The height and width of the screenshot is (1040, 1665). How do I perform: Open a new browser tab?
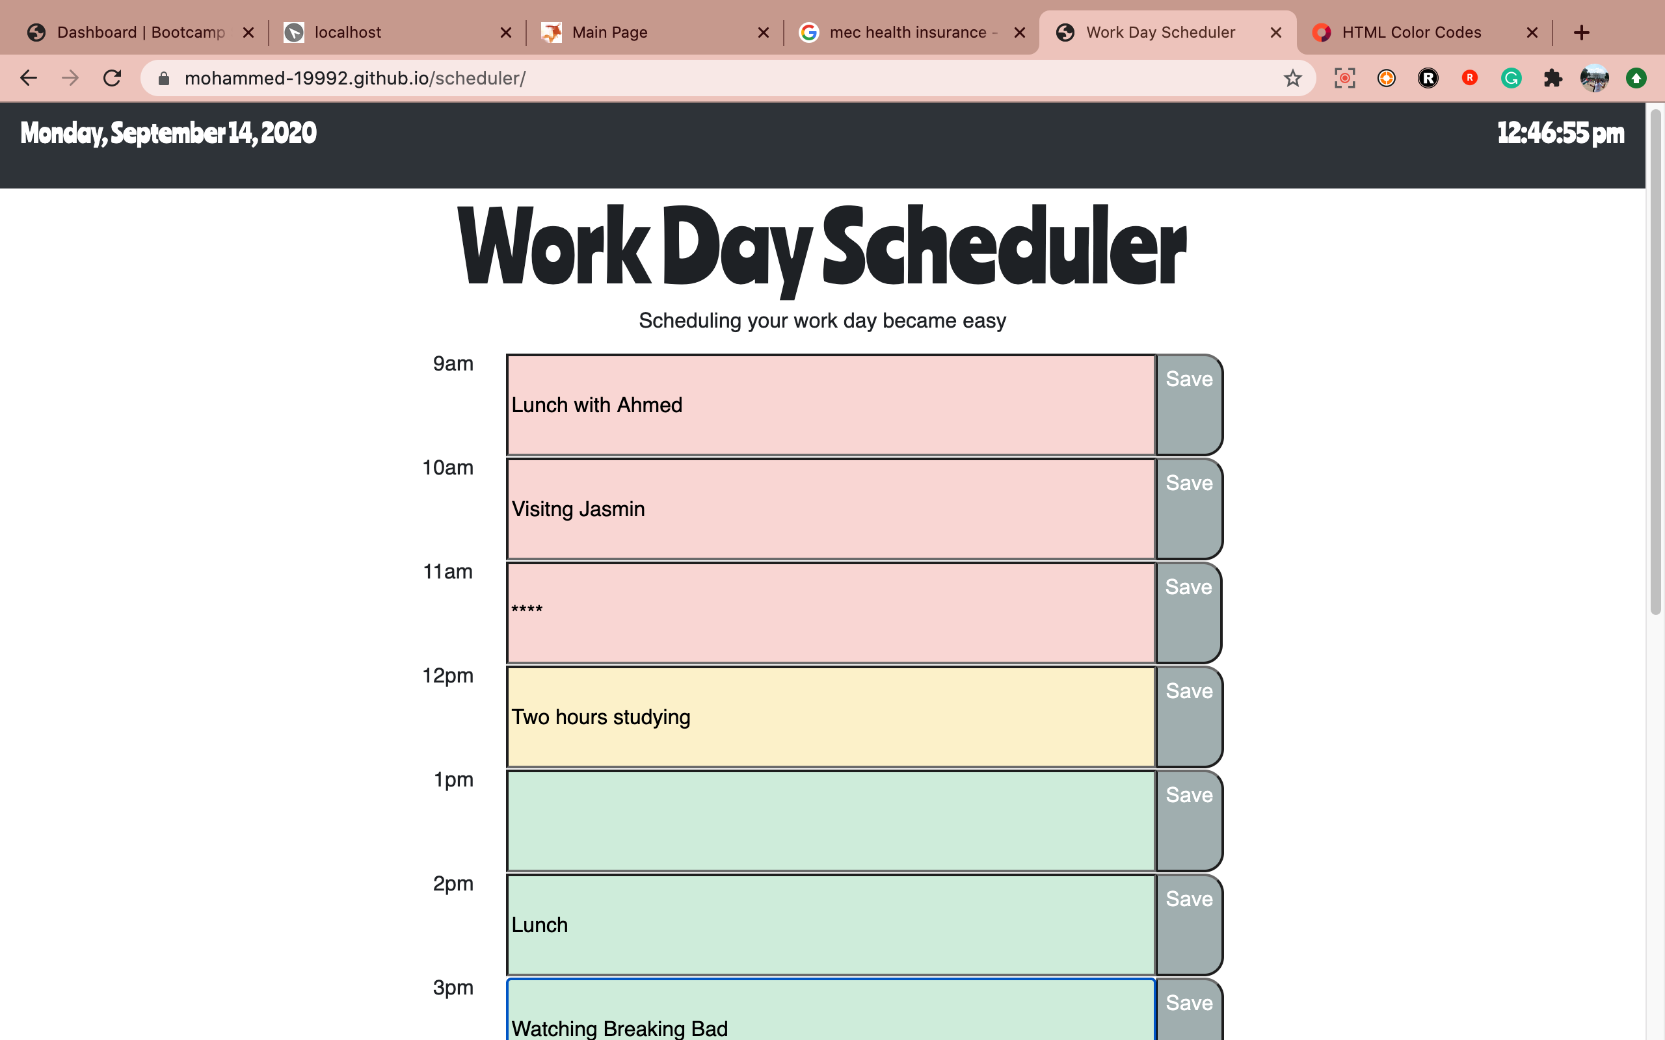point(1582,32)
